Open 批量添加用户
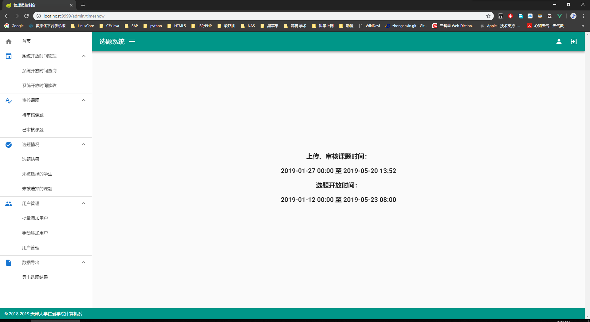This screenshot has width=590, height=322. (x=46, y=218)
